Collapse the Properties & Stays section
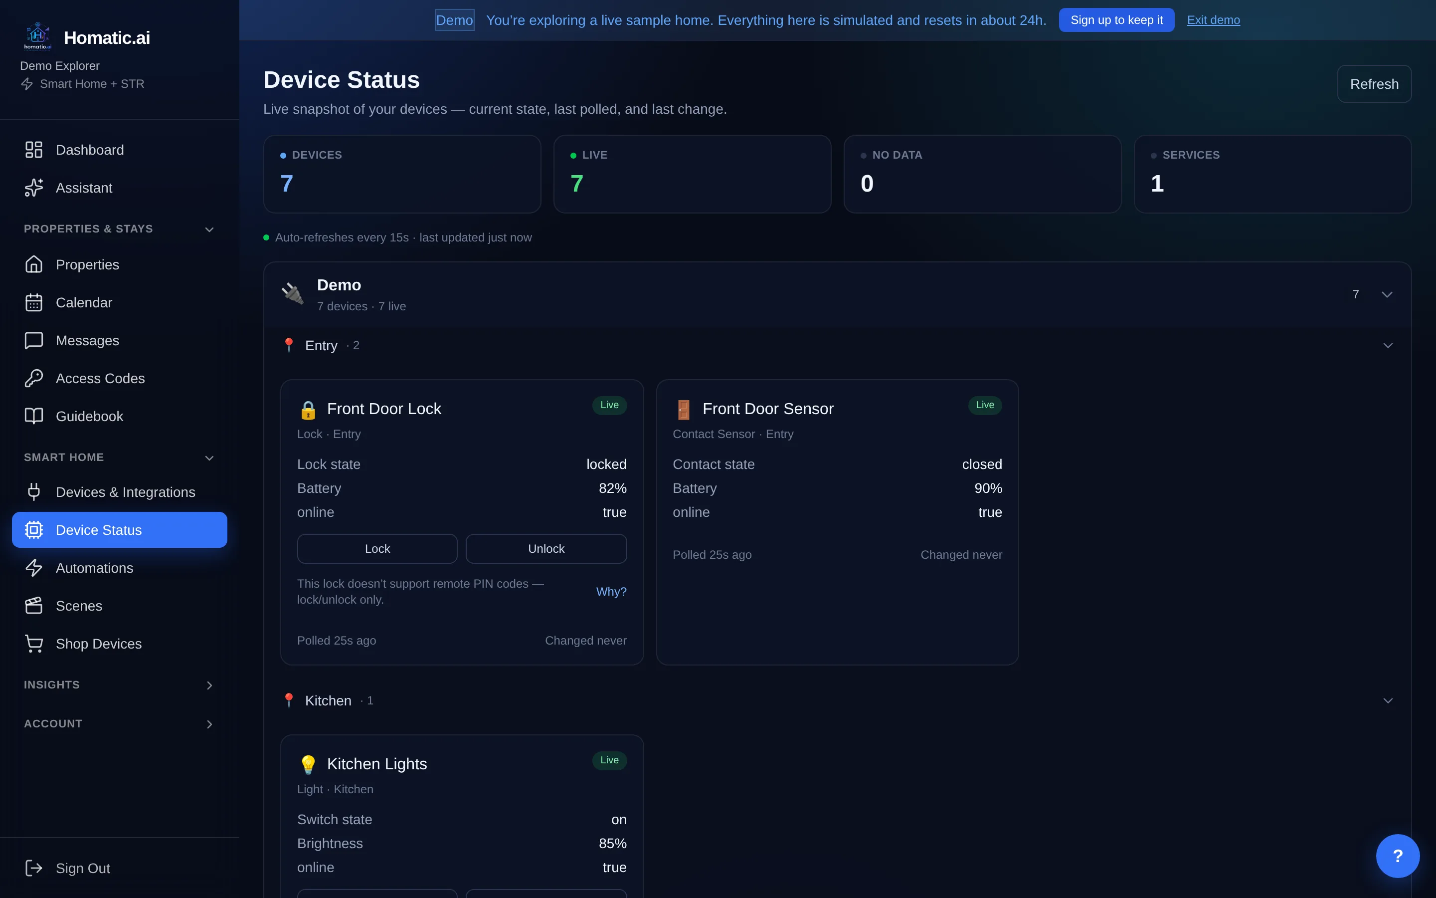 point(209,229)
